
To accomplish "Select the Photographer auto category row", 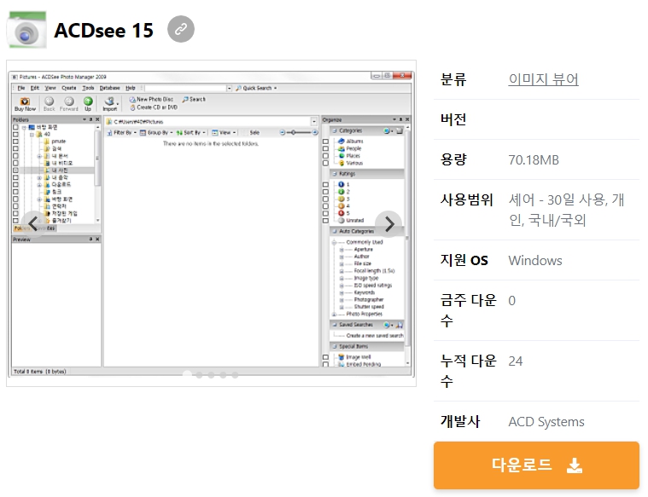I will [369, 300].
